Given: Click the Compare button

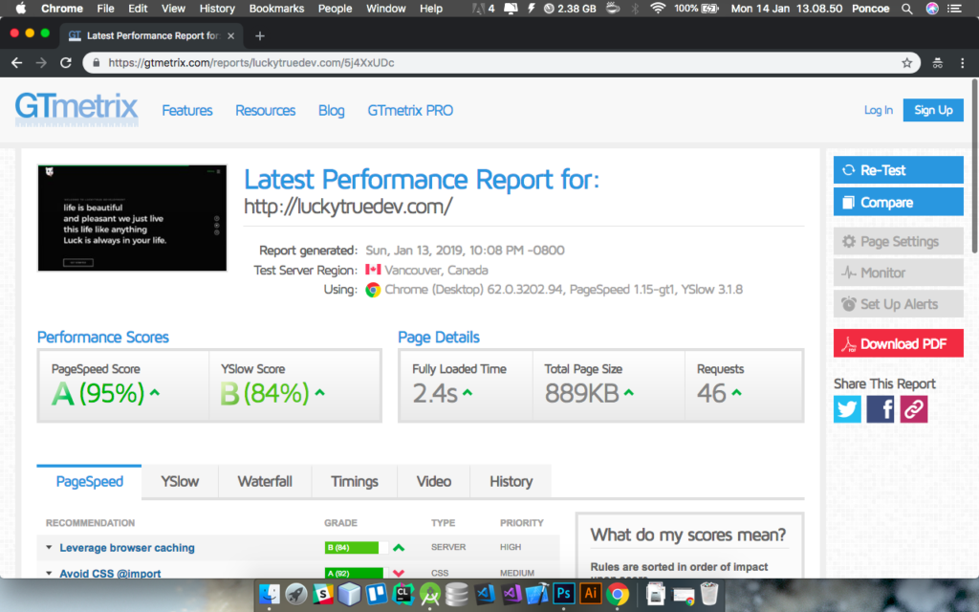Looking at the screenshot, I should coord(898,203).
